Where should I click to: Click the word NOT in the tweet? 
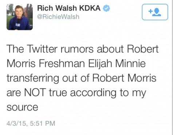(x=35, y=93)
